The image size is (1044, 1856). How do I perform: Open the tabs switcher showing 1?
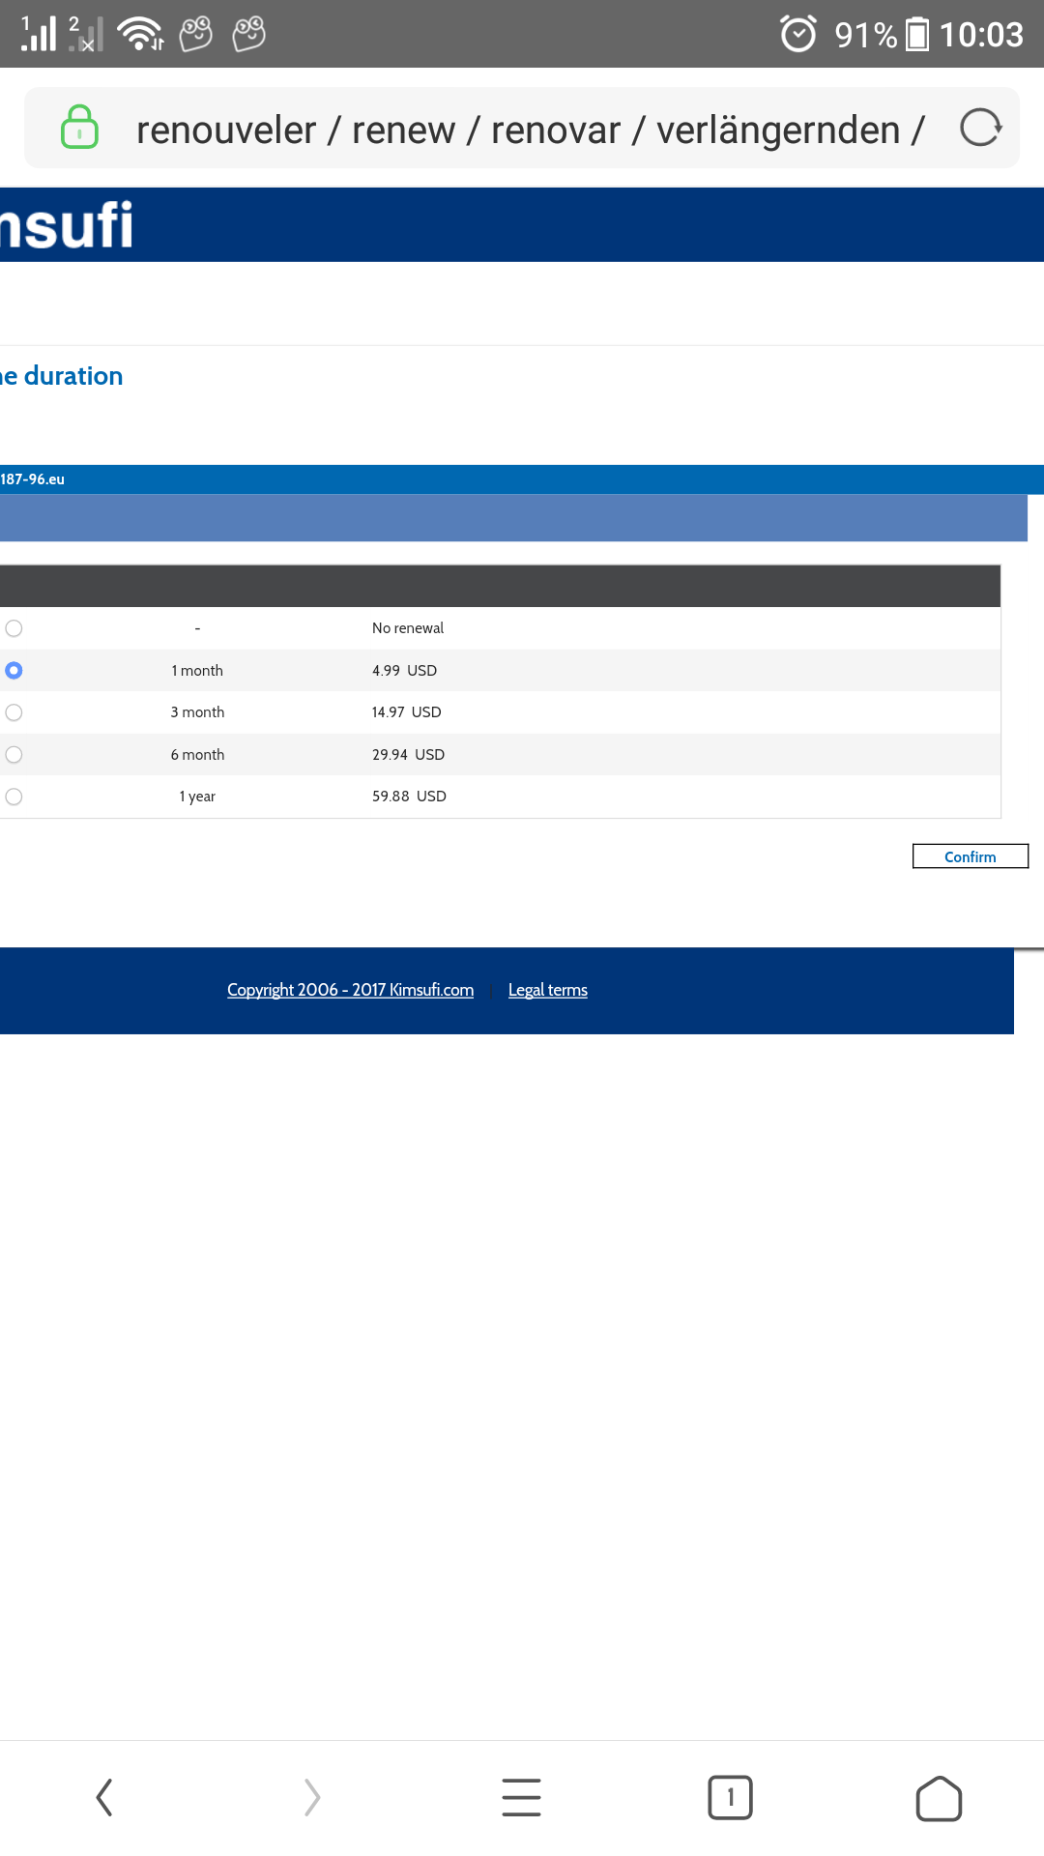pyautogui.click(x=730, y=1797)
